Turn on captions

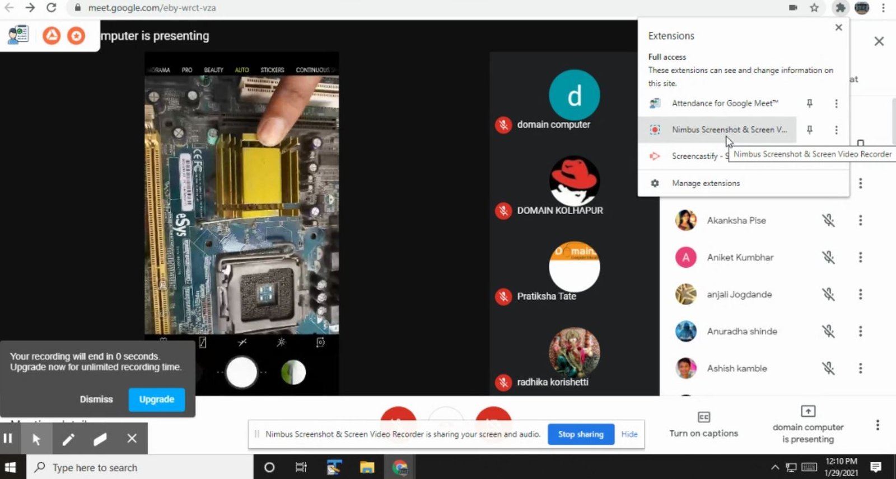click(703, 425)
